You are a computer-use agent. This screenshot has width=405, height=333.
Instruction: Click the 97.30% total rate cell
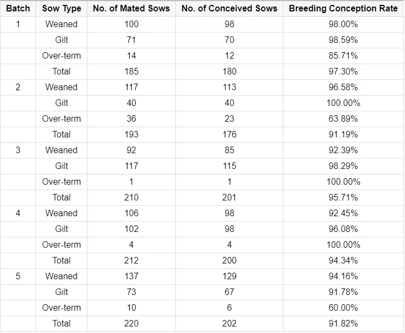click(x=343, y=72)
